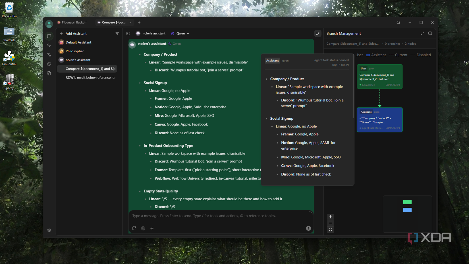Click the search icon in the title bar
The image size is (469, 264).
[x=398, y=22]
